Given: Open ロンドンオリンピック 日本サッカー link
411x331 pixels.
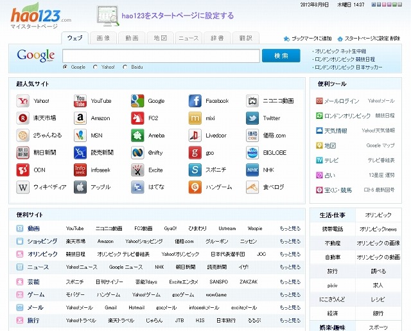Looking at the screenshot, I should (348, 67).
